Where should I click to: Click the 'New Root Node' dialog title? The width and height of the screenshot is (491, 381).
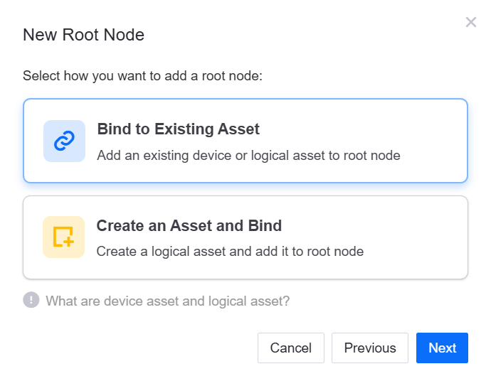83,35
